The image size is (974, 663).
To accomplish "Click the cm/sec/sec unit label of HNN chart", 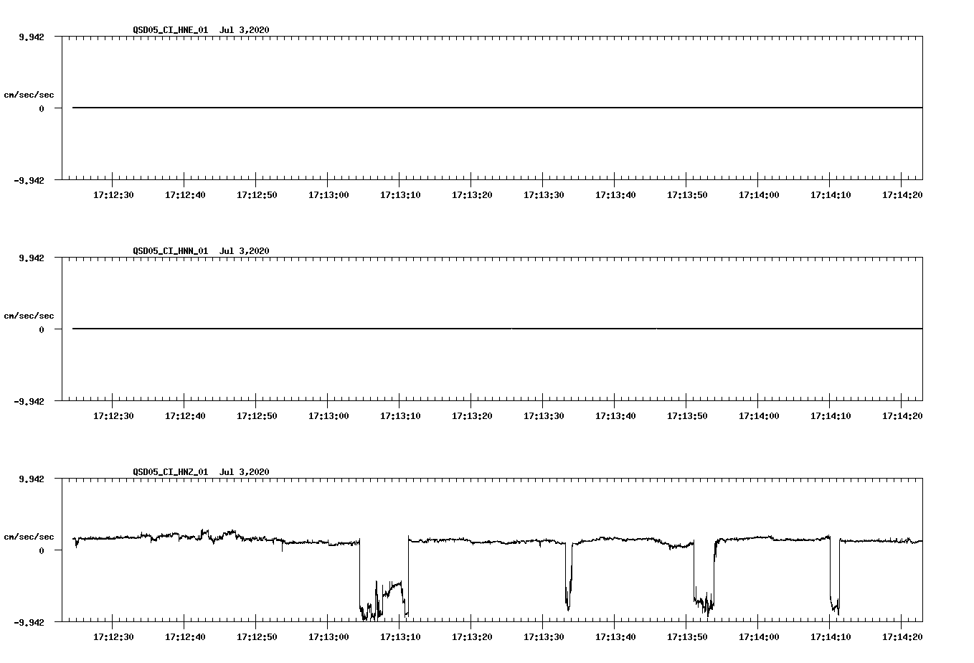I will coord(29,316).
